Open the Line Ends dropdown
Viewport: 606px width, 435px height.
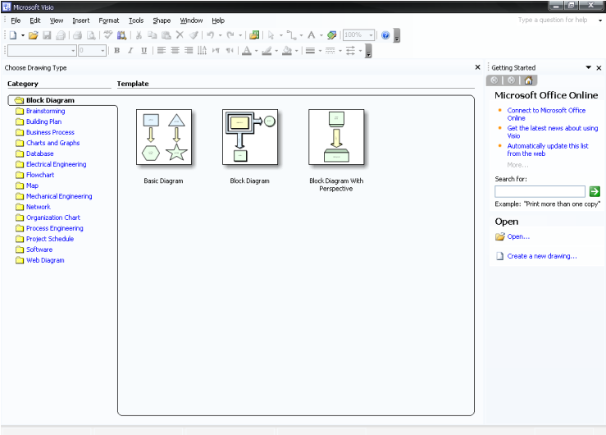(x=360, y=51)
